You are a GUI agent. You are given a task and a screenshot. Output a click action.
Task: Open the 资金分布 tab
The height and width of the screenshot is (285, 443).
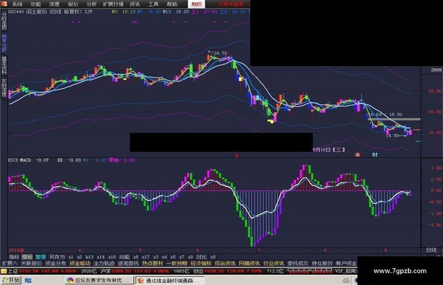tap(55, 263)
